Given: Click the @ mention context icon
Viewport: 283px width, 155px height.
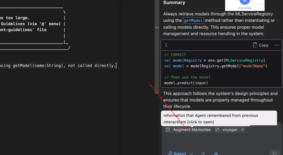Looking at the screenshot, I should [216, 153].
